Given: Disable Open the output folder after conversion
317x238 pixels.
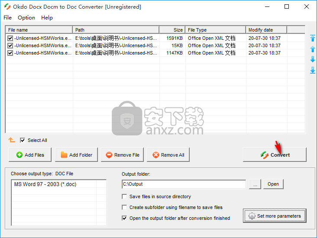Looking at the screenshot, I should [x=124, y=218].
